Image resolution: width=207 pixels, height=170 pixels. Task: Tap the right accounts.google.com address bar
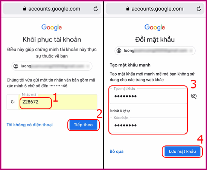(155, 9)
